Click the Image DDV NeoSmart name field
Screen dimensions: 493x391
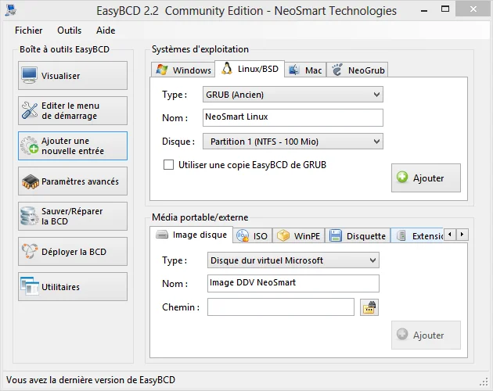pyautogui.click(x=293, y=284)
